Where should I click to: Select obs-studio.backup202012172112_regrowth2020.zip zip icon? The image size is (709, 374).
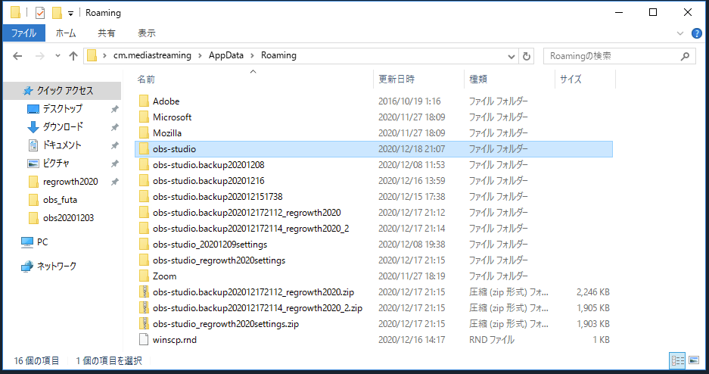click(x=144, y=291)
